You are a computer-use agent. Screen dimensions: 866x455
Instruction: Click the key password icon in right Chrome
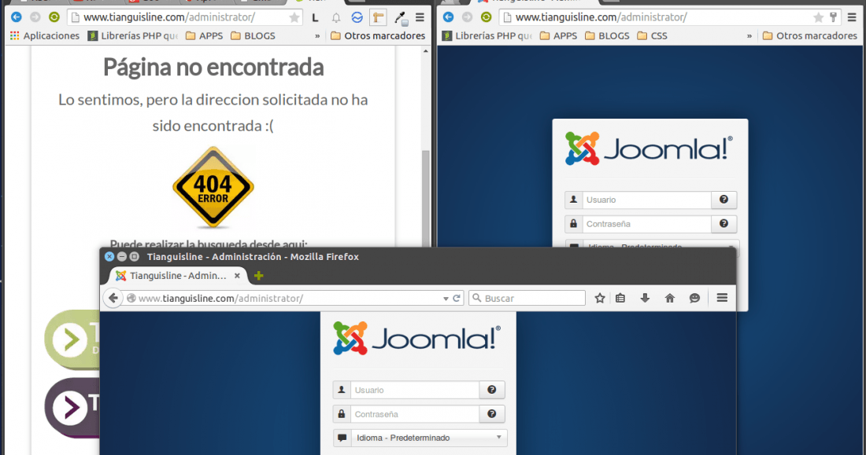(x=834, y=17)
